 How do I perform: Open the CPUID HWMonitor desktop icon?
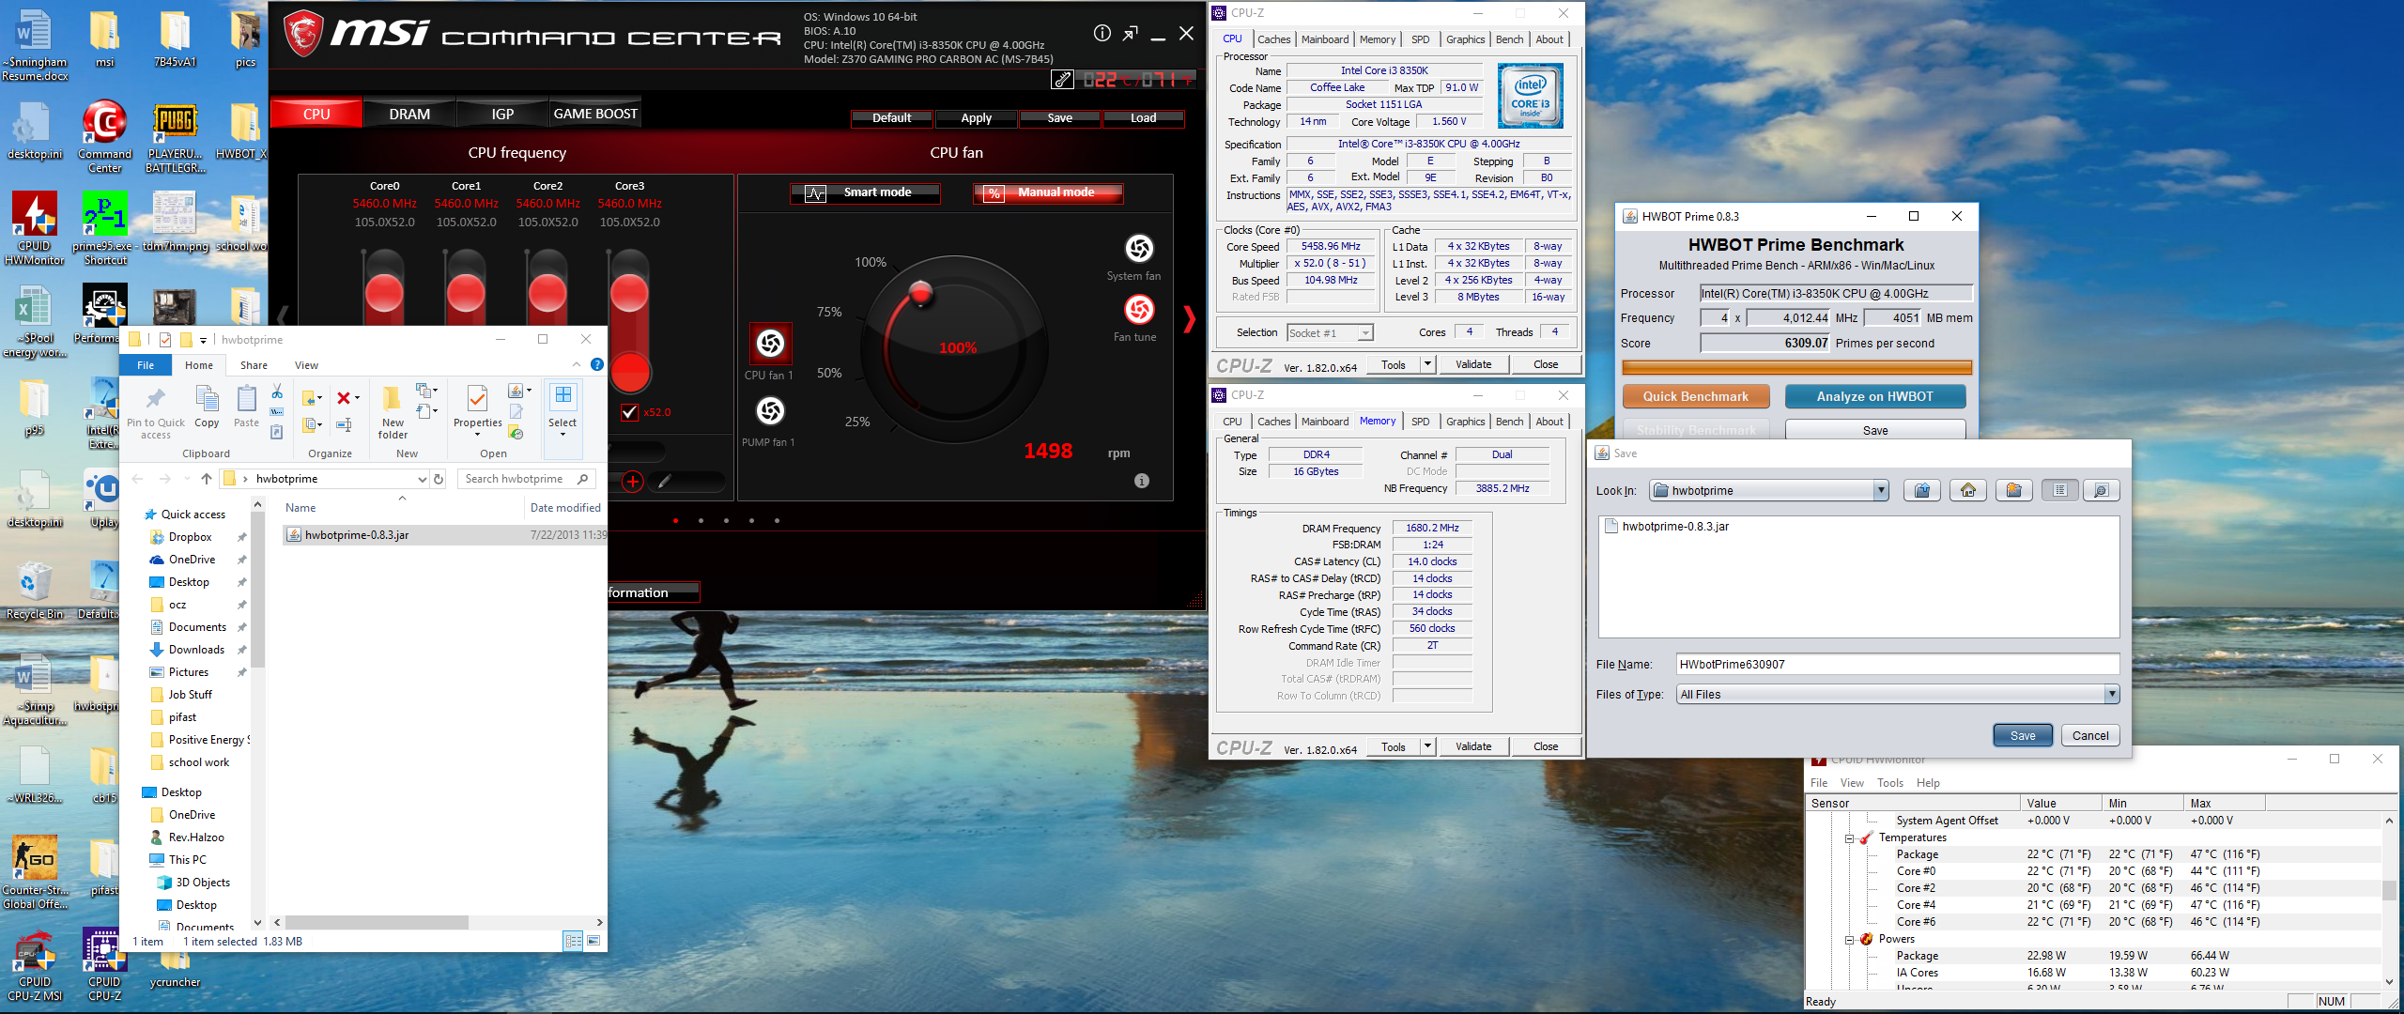[35, 229]
